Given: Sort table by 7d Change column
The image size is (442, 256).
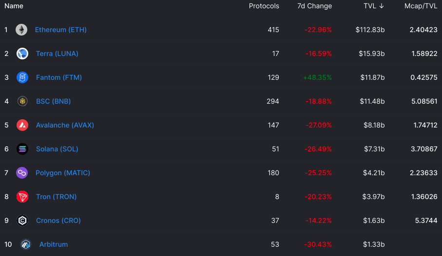Looking at the screenshot, I should pos(315,6).
